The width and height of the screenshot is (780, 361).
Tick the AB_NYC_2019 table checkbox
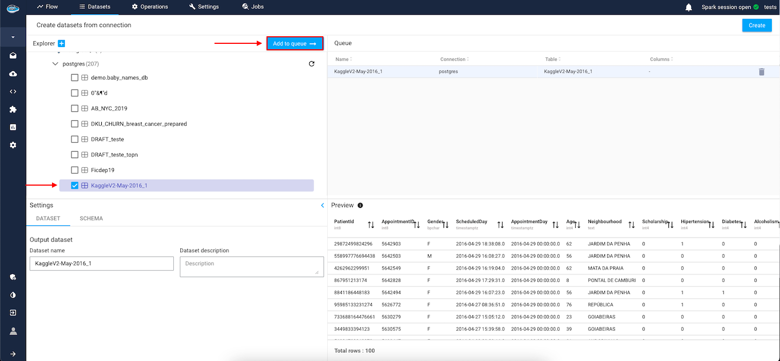[x=75, y=108]
